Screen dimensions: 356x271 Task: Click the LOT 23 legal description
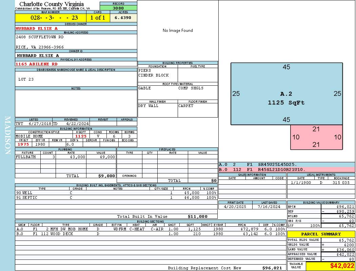pos(26,79)
